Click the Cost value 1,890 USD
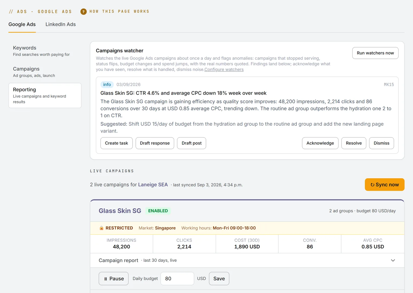The height and width of the screenshot is (293, 413). 247,247
